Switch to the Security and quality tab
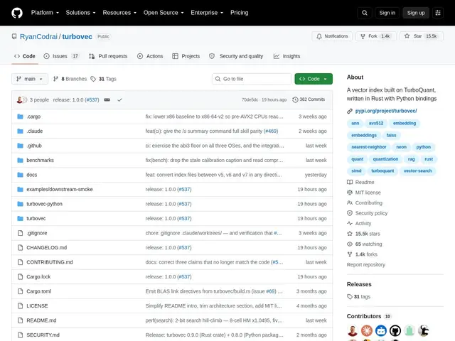 pyautogui.click(x=236, y=56)
